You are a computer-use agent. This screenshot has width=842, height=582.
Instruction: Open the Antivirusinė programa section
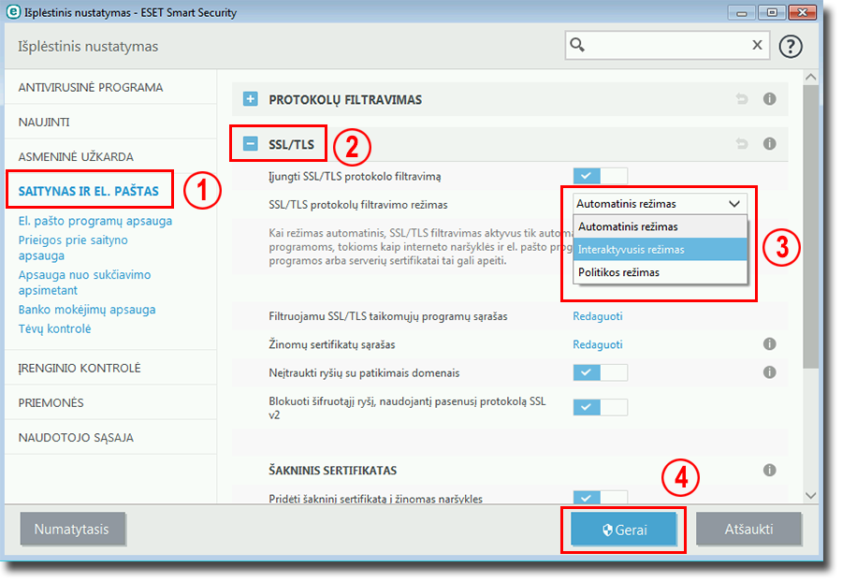pos(91,88)
